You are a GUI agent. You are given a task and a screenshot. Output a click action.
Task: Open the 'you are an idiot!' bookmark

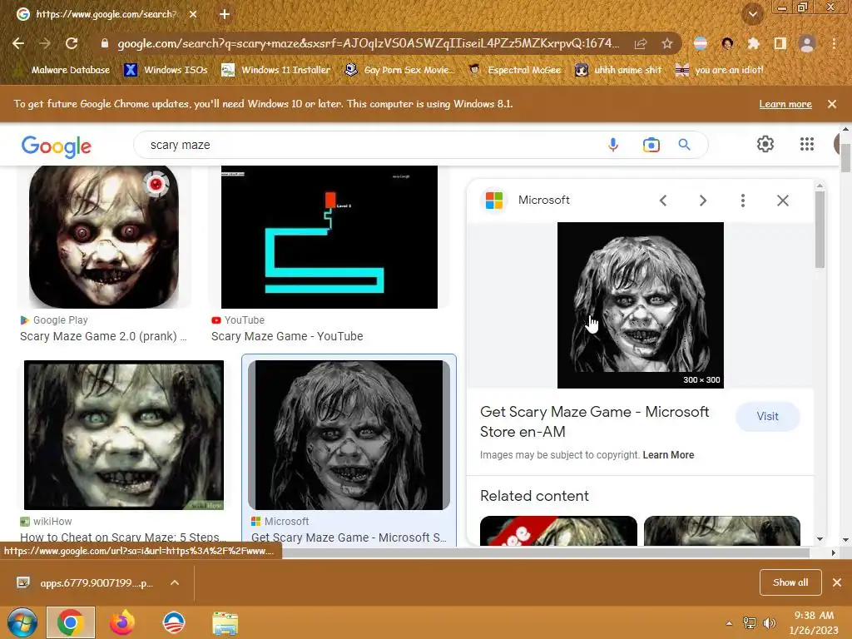(720, 70)
